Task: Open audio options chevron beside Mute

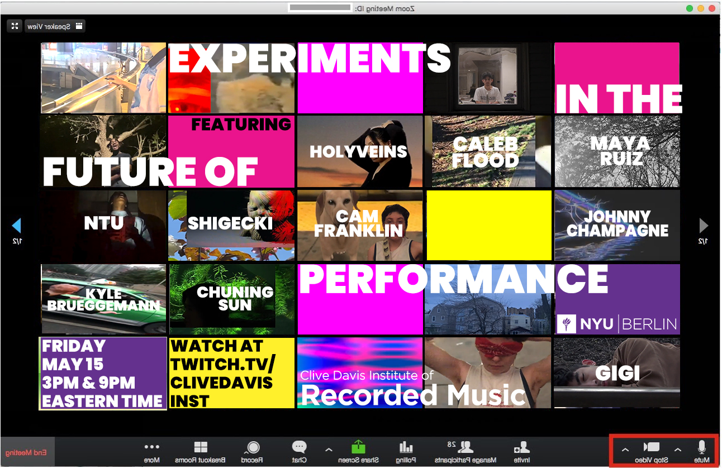Action: 678,449
